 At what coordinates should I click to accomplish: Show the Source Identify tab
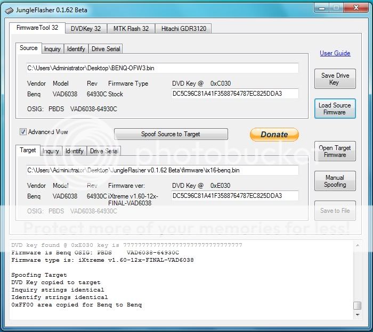point(76,49)
